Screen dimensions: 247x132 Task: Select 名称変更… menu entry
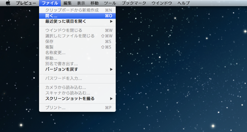coord(77,53)
